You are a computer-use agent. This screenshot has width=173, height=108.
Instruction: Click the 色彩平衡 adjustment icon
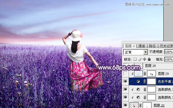click(x=138, y=81)
